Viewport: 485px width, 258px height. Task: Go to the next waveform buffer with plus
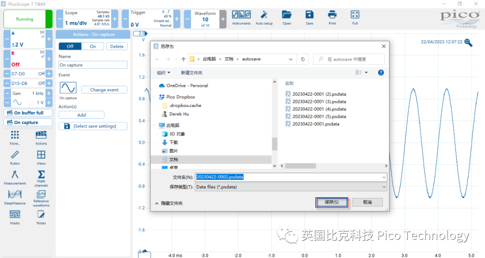point(223,19)
